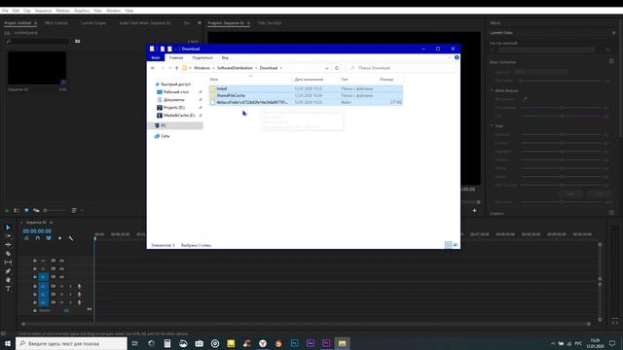This screenshot has height=350, width=623.
Task: Click the Поиск Download search box
Action: pyautogui.click(x=401, y=68)
